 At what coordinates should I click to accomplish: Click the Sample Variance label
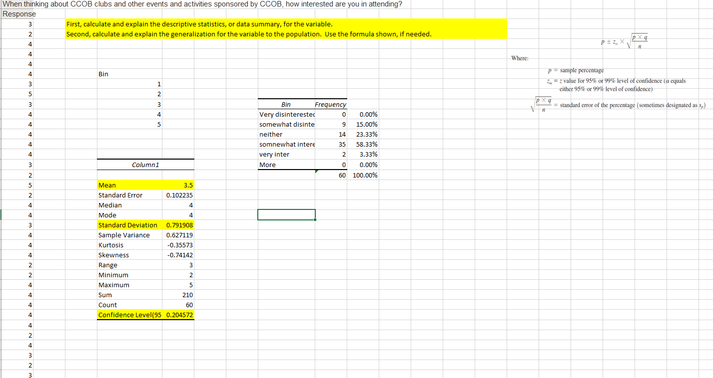tap(124, 235)
